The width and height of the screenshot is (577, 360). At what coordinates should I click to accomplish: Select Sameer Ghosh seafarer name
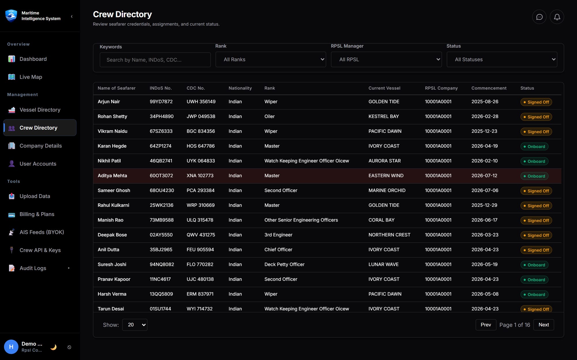pos(114,190)
